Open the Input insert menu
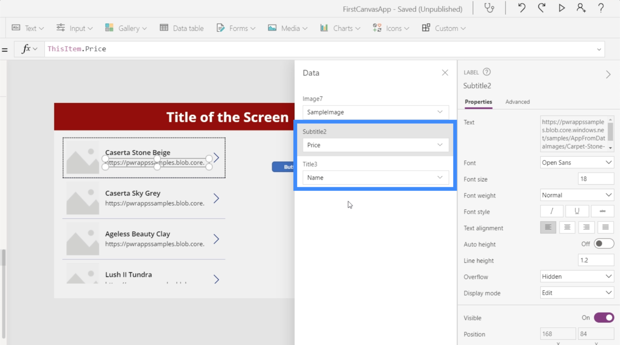Viewport: 620px width, 345px height. (x=74, y=28)
